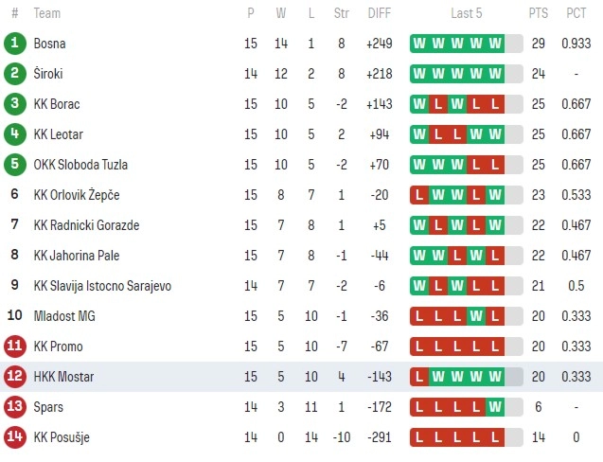Click the red rank 12 badge for HKK Mostar

pos(15,376)
